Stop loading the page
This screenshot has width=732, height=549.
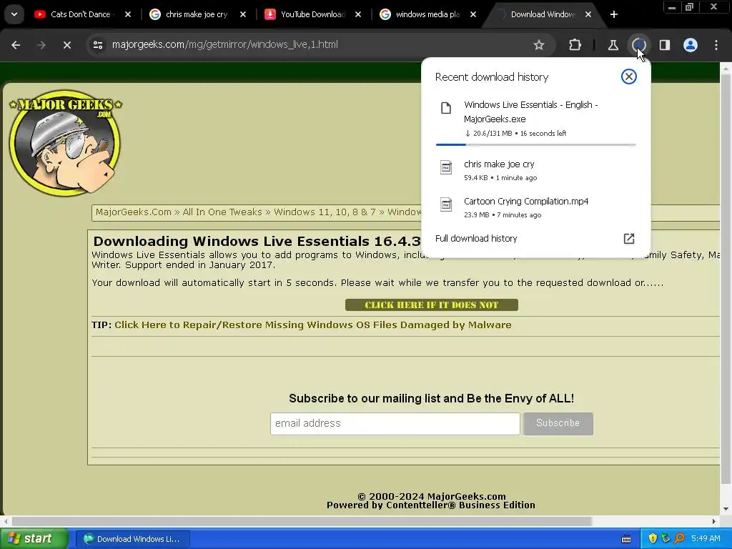point(66,45)
